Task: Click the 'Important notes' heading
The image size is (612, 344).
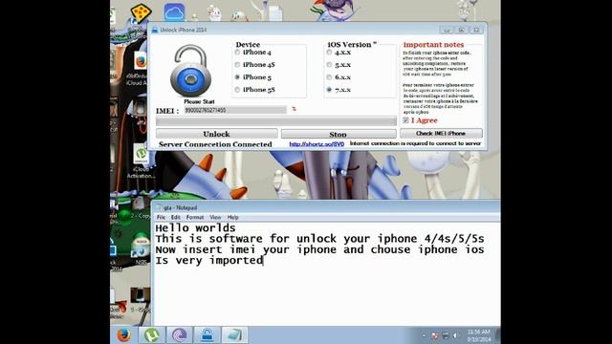Action: [433, 45]
